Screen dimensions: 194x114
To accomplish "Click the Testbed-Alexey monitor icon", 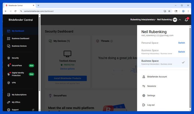I will point(67,54).
